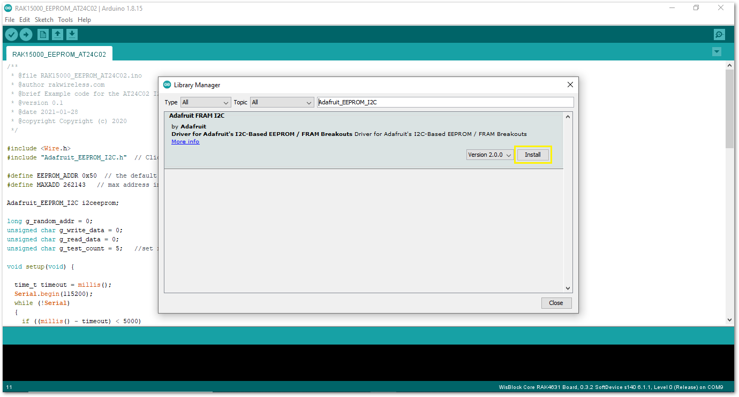Screen dimensions: 739x397
Task: Click the 'void setup(void) {' line
Action: tap(41, 266)
